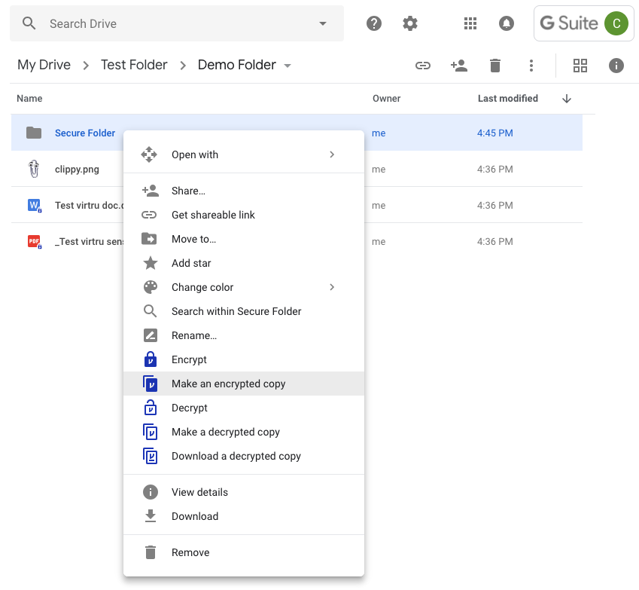Sort by the Last modified header

click(x=508, y=98)
